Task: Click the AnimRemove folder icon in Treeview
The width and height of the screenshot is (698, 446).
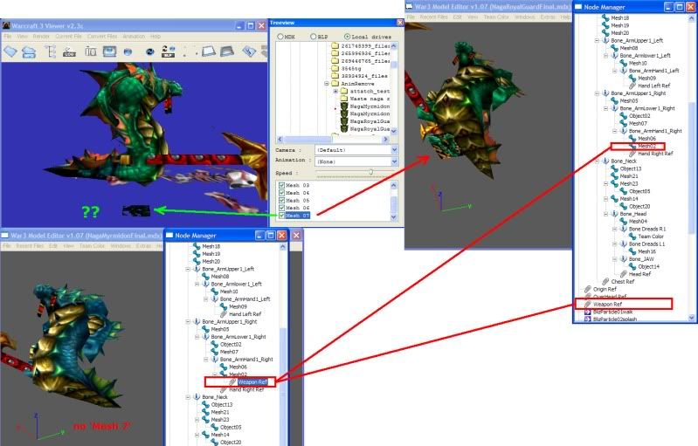Action: pos(335,83)
